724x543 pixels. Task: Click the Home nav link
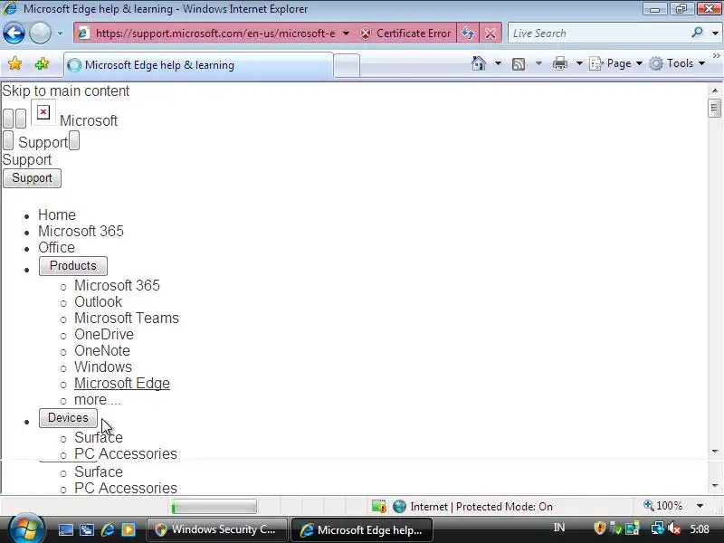point(57,214)
